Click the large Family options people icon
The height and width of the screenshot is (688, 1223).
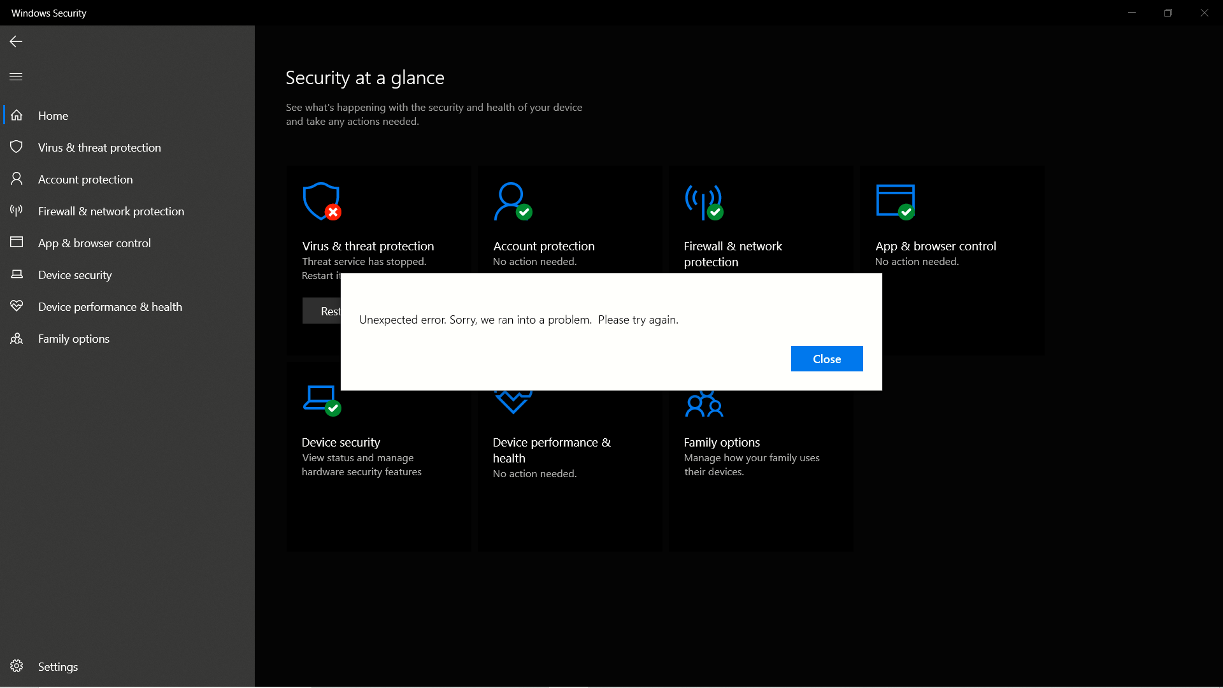[704, 404]
